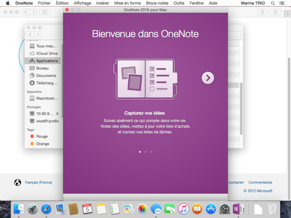
Task: Open Photos from the Dock
Action: 142,209
